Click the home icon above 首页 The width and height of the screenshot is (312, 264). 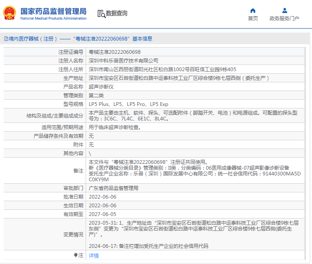253,10
